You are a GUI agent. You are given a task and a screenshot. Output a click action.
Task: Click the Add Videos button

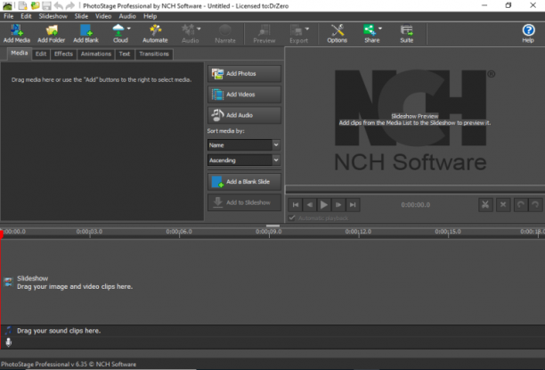[x=244, y=95]
